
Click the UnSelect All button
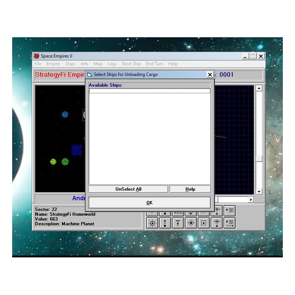tap(128, 189)
